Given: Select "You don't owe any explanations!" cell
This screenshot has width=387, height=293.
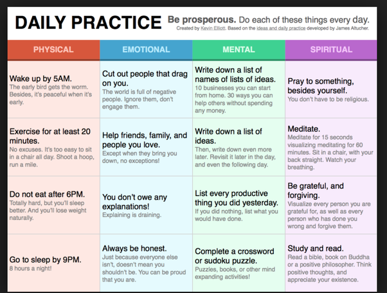Looking at the screenshot, I should (145, 204).
